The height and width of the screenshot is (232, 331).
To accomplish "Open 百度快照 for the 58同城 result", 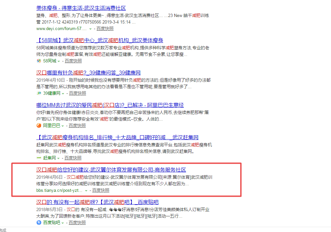I will pos(73,61).
